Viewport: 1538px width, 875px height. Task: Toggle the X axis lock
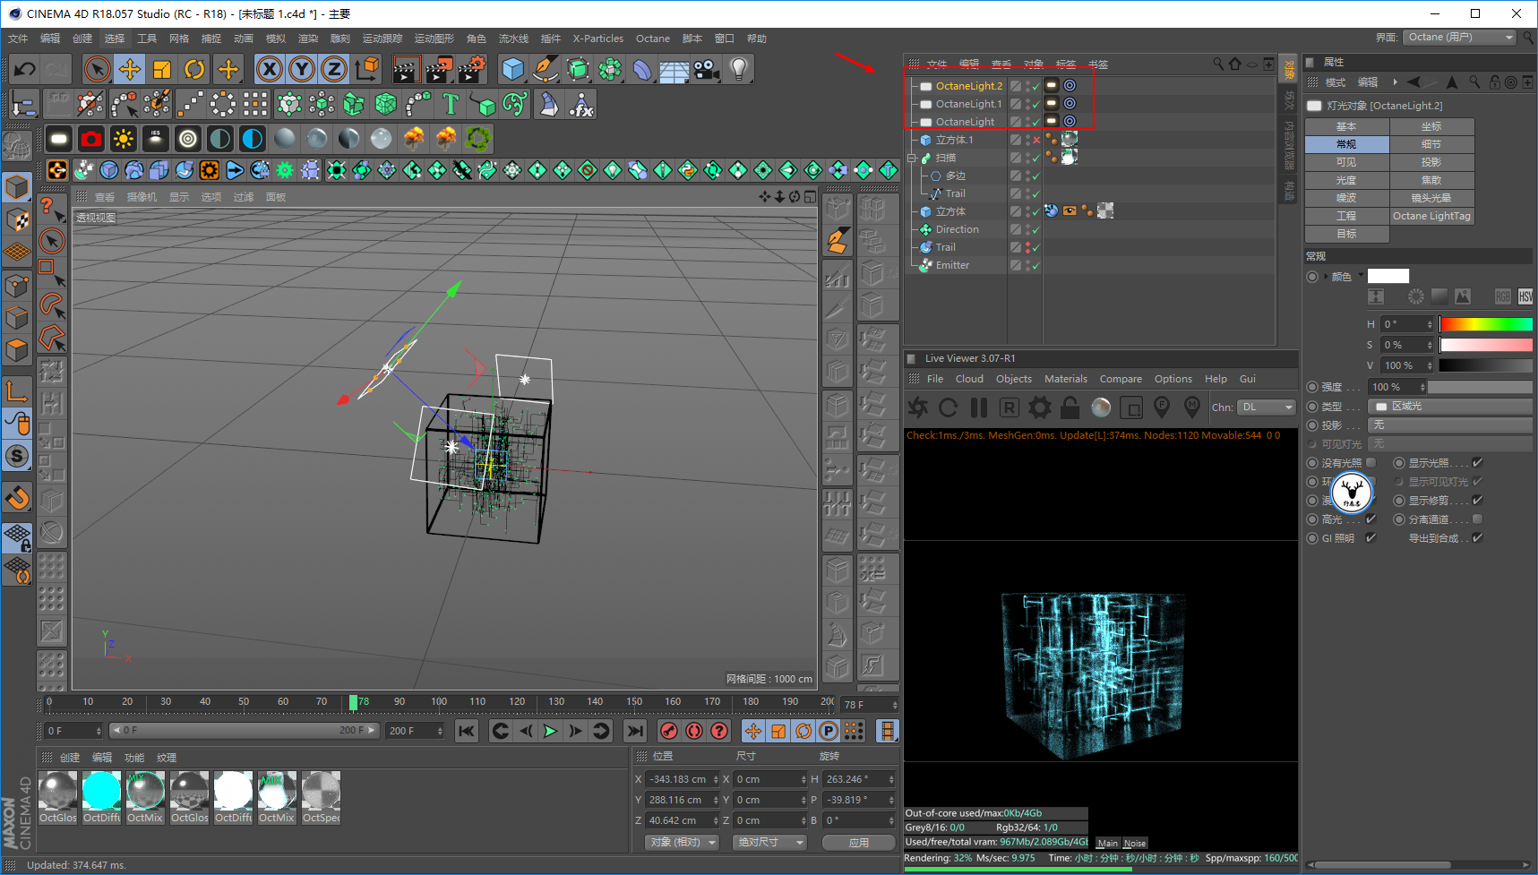[270, 69]
